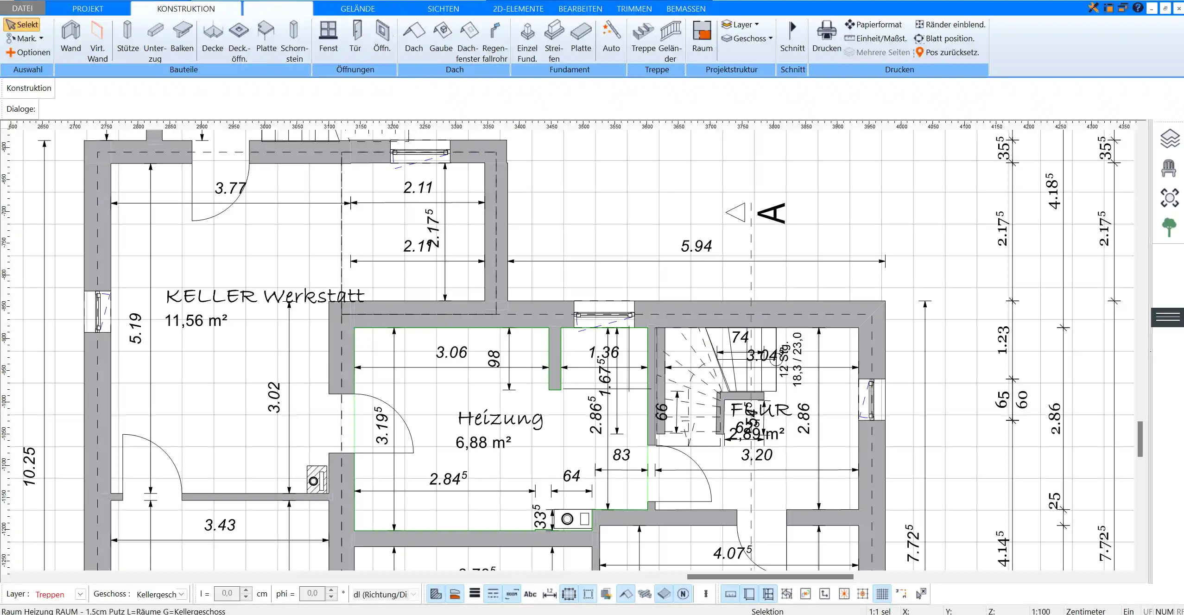Pick the Stütze column tool

128,36
